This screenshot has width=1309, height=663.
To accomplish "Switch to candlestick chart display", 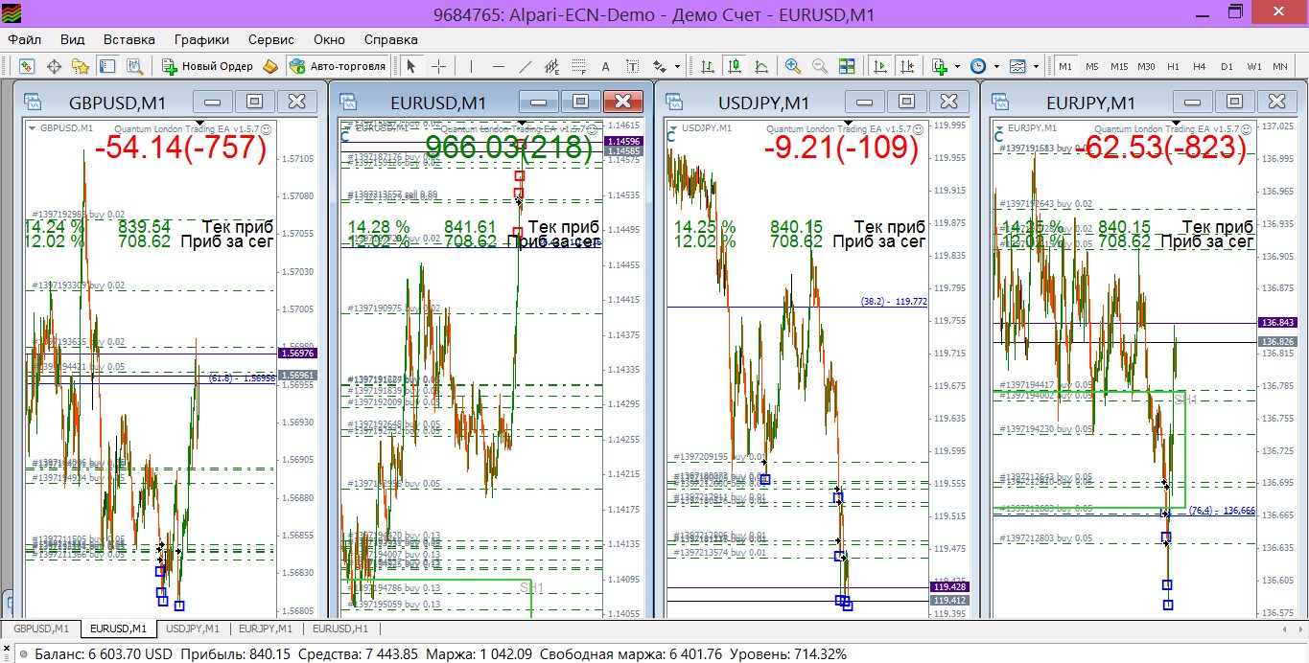I will 735,66.
